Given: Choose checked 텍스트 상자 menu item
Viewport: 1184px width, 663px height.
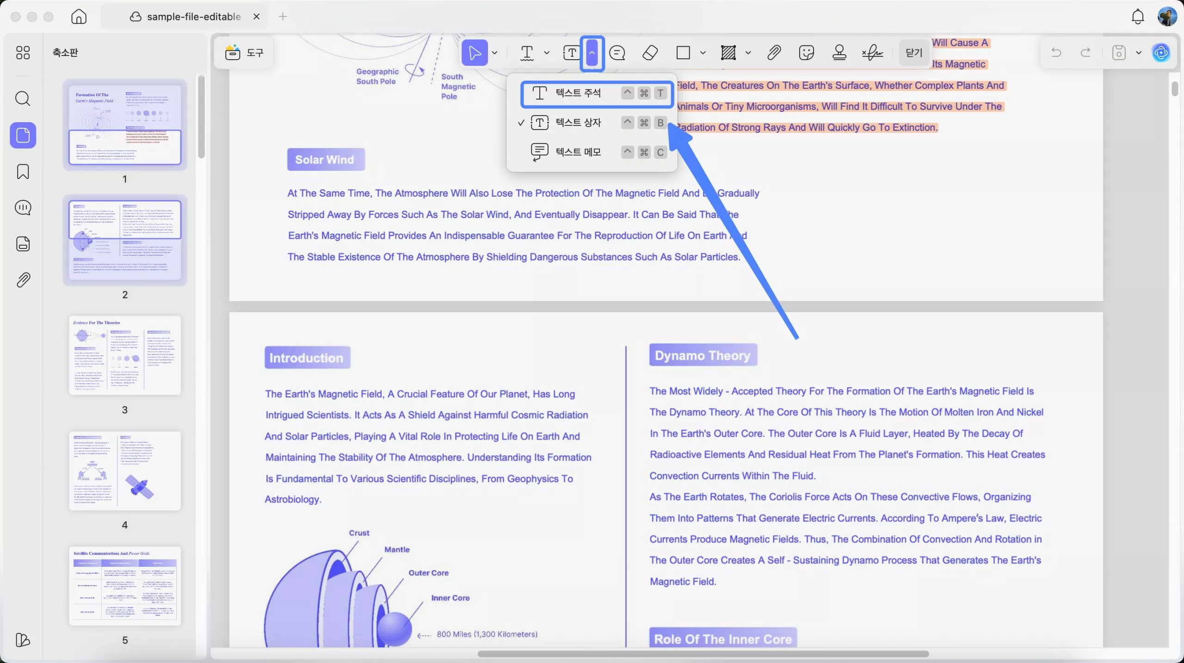Looking at the screenshot, I should 592,123.
